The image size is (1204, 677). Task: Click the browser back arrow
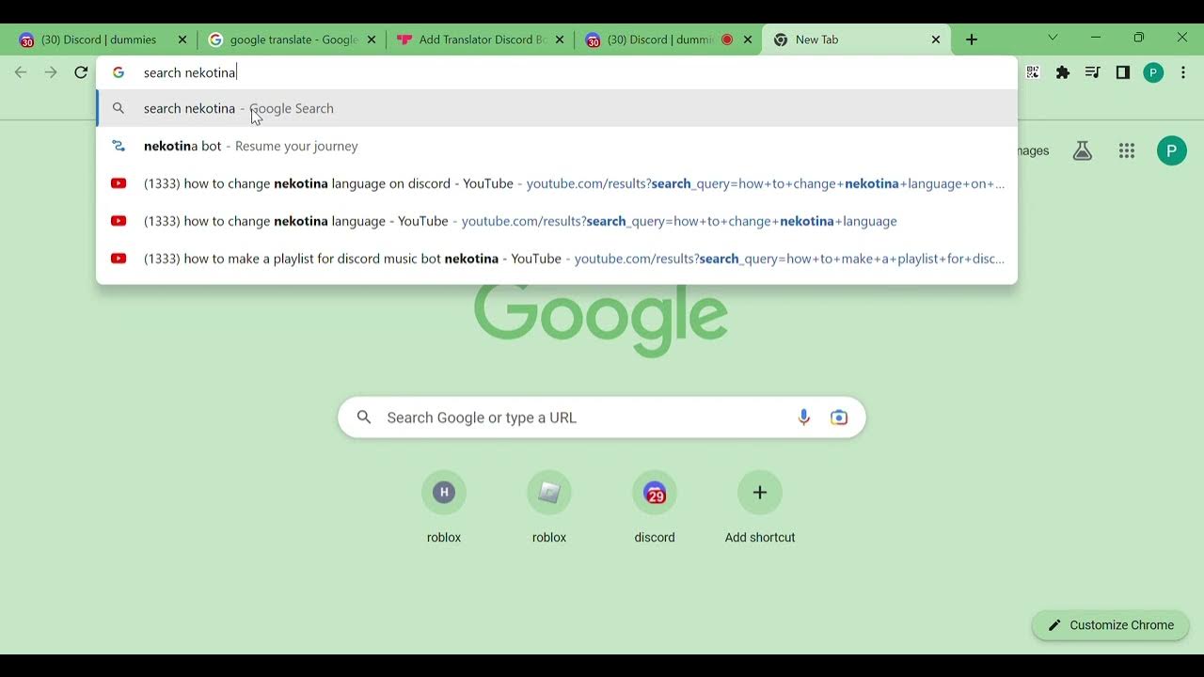[21, 72]
